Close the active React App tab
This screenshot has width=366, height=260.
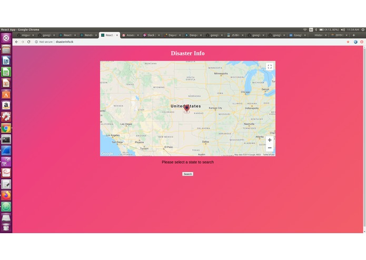(x=117, y=35)
